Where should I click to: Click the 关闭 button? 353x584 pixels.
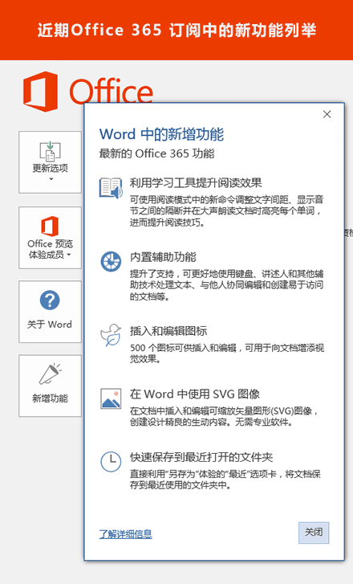click(x=314, y=533)
